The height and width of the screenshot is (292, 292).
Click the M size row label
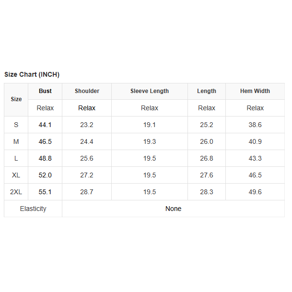tap(16, 141)
